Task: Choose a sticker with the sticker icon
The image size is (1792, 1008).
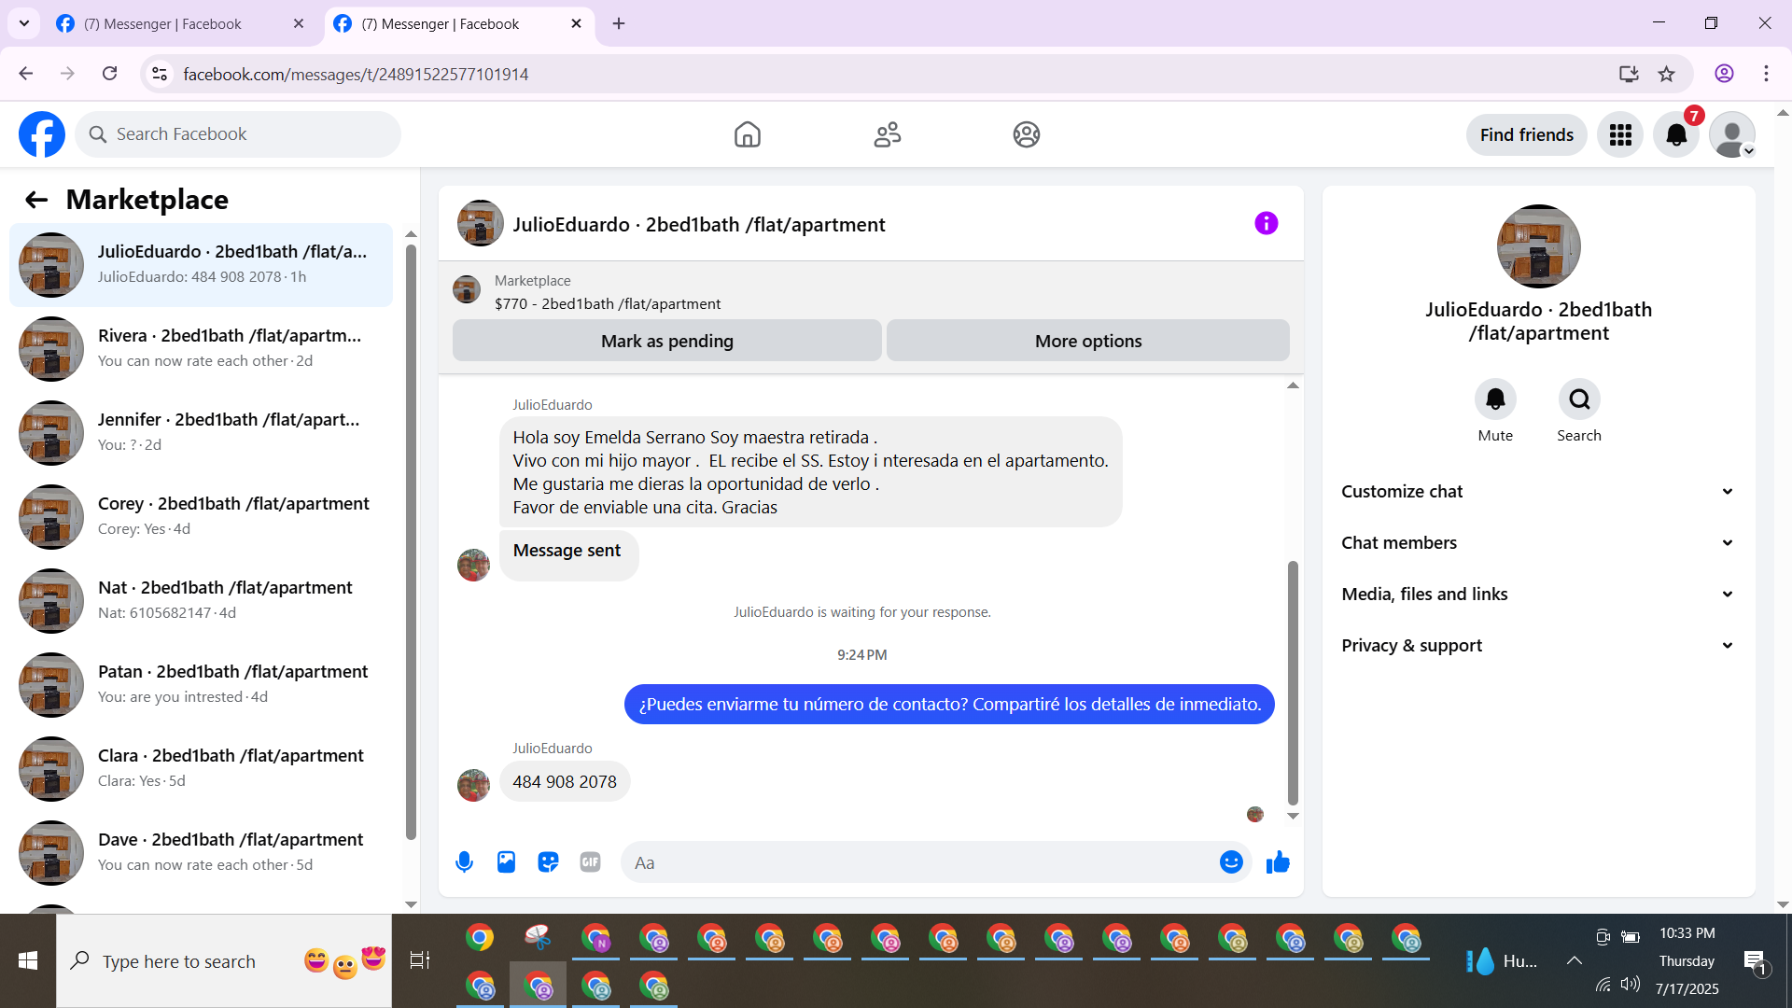Action: pos(548,862)
